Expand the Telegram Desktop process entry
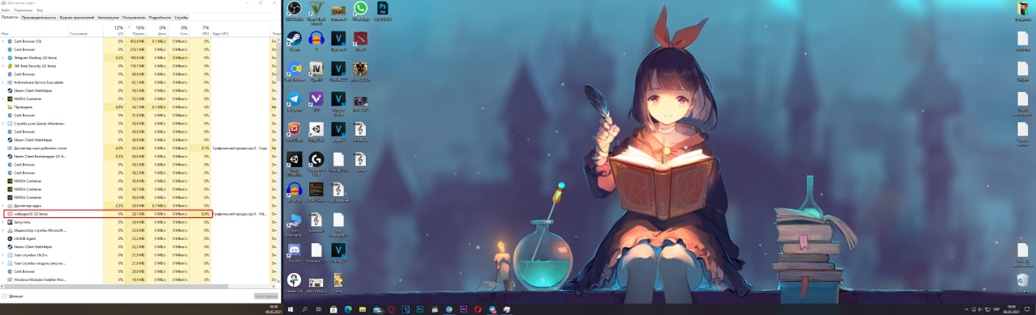 (x=3, y=57)
